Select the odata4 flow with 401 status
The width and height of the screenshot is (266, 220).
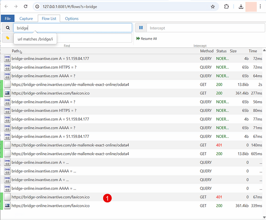click(132, 145)
